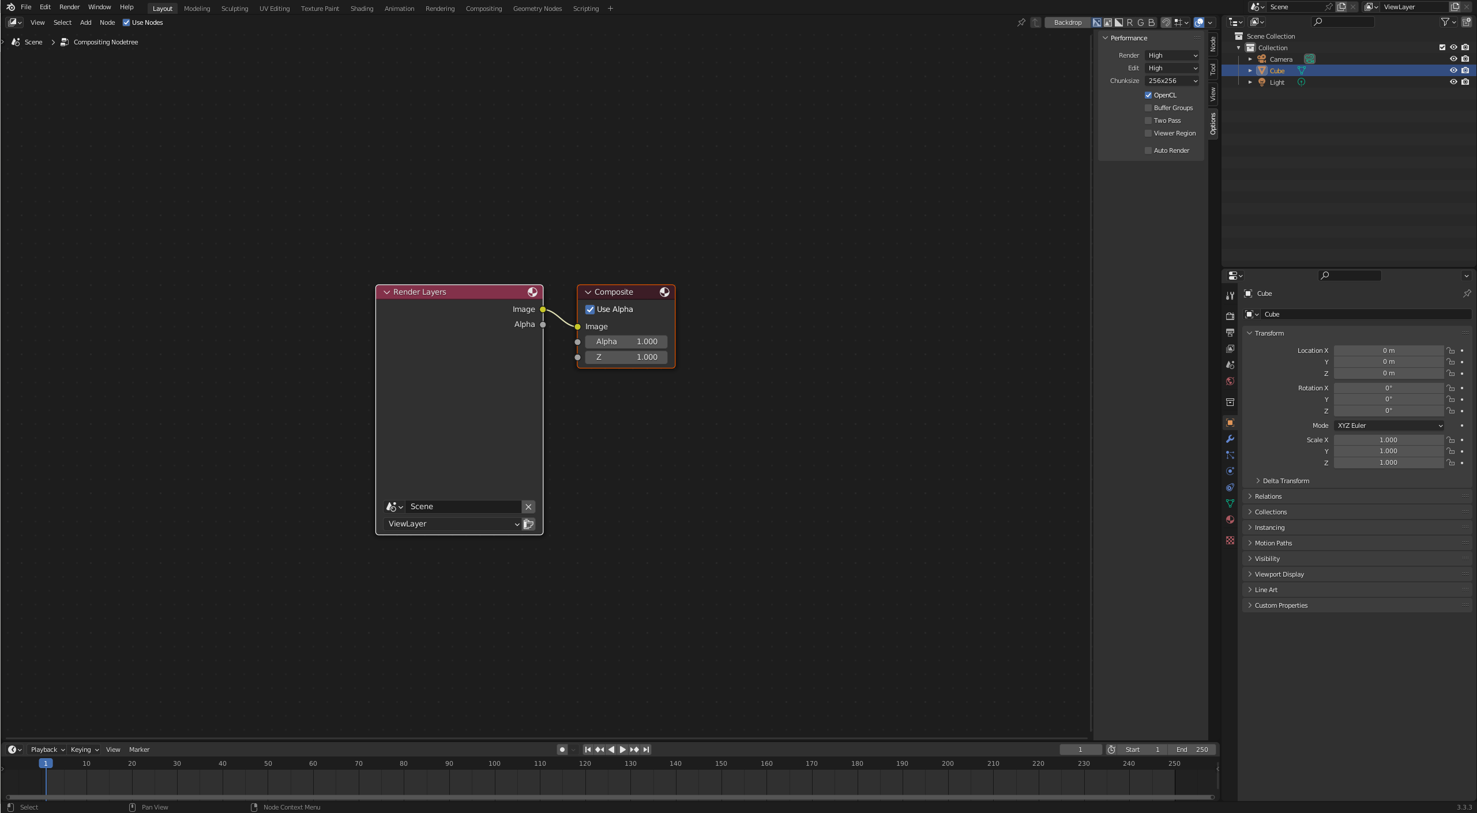Click the Location X field
1477x813 pixels.
click(x=1389, y=351)
